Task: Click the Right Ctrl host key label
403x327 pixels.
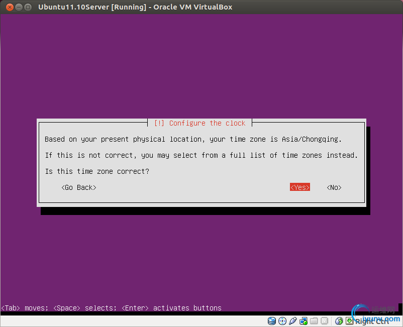Action: point(372,321)
